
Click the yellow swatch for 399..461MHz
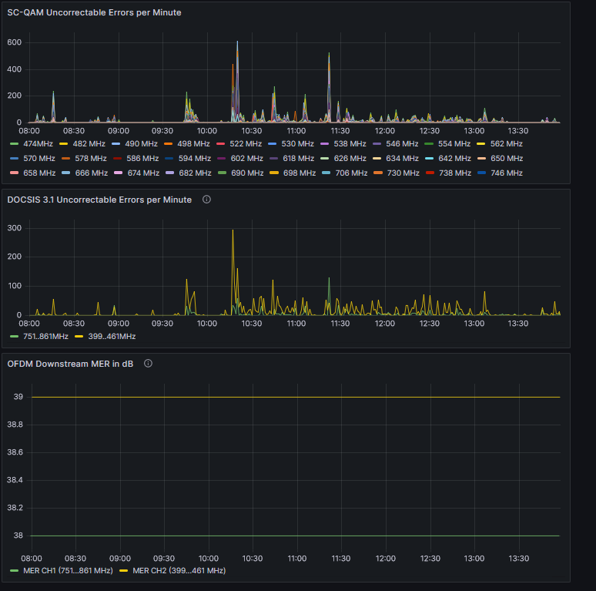click(79, 337)
